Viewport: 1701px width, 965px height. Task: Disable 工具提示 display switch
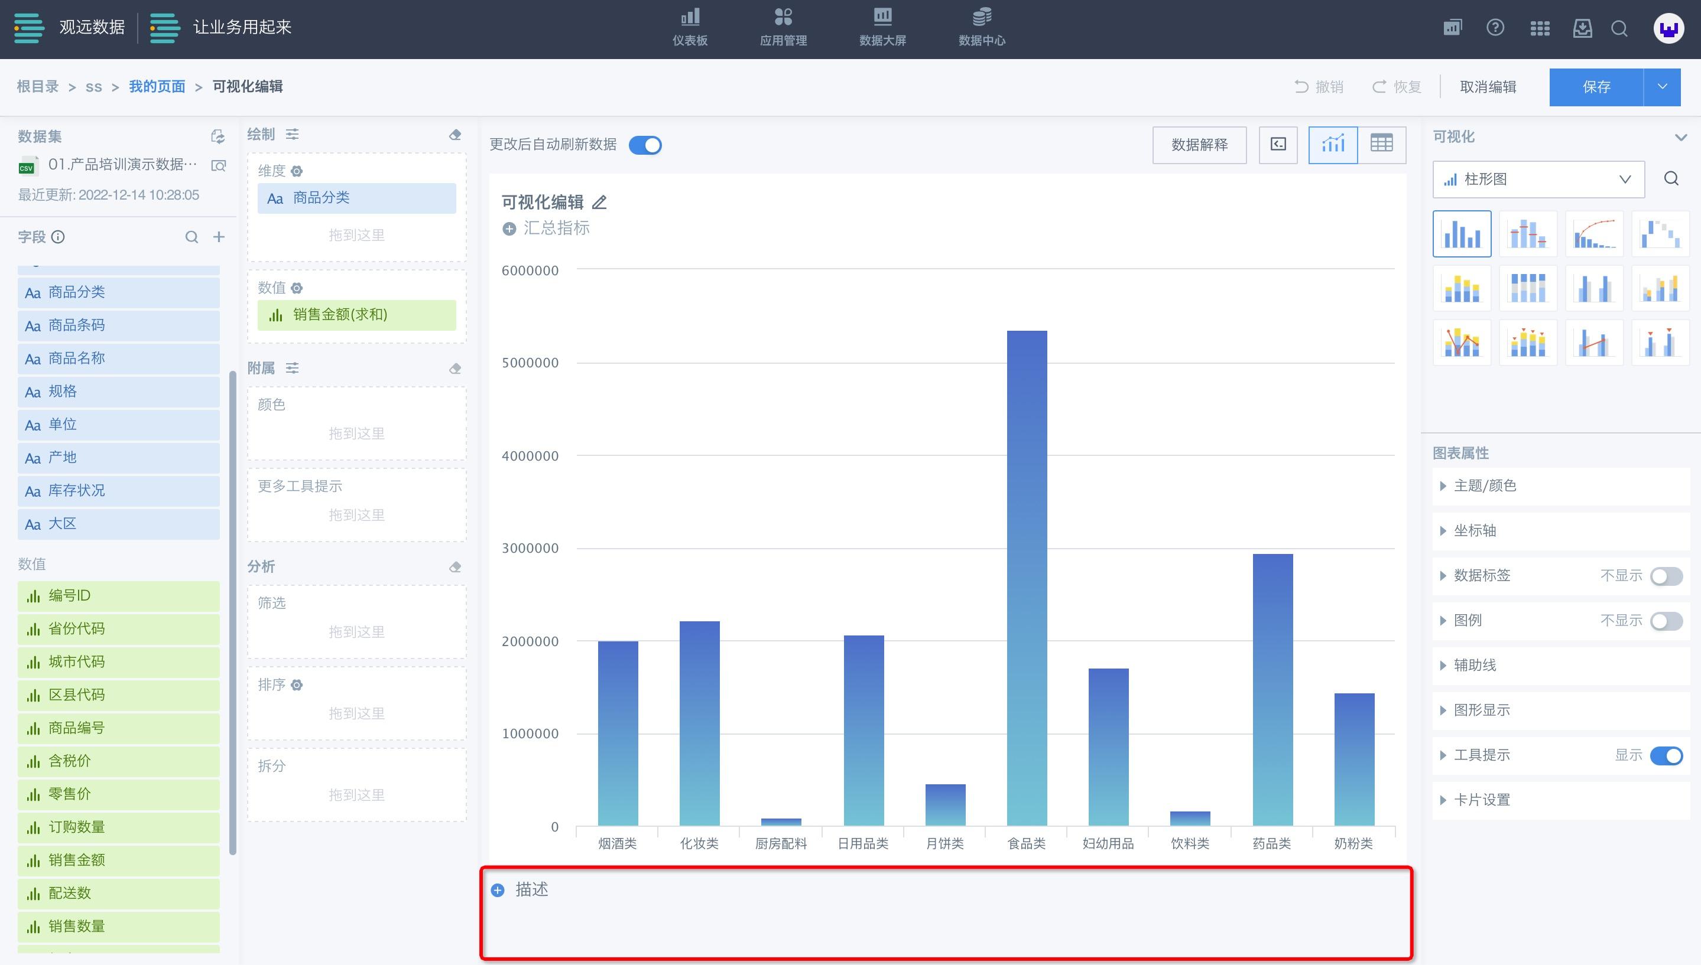click(x=1667, y=755)
